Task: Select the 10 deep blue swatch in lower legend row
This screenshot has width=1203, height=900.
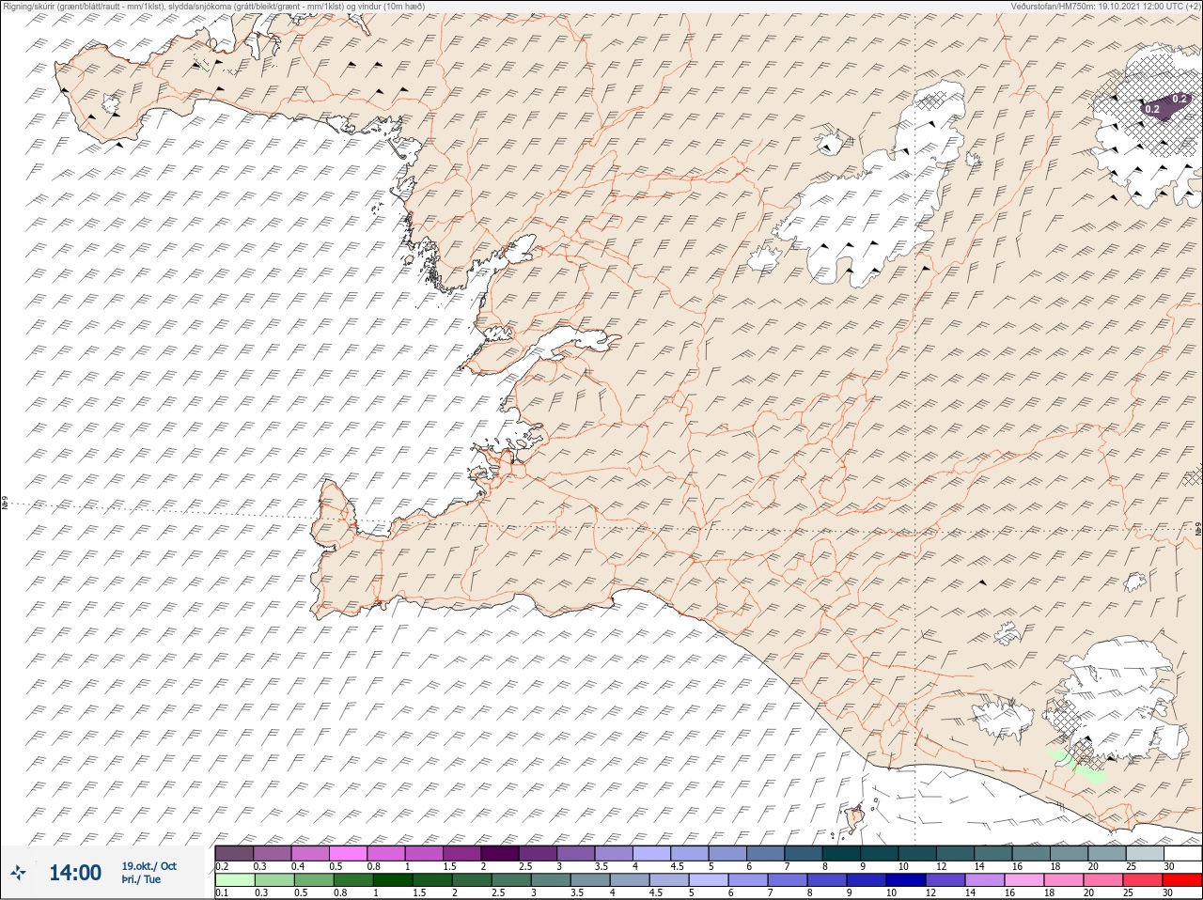Action: tap(906, 880)
